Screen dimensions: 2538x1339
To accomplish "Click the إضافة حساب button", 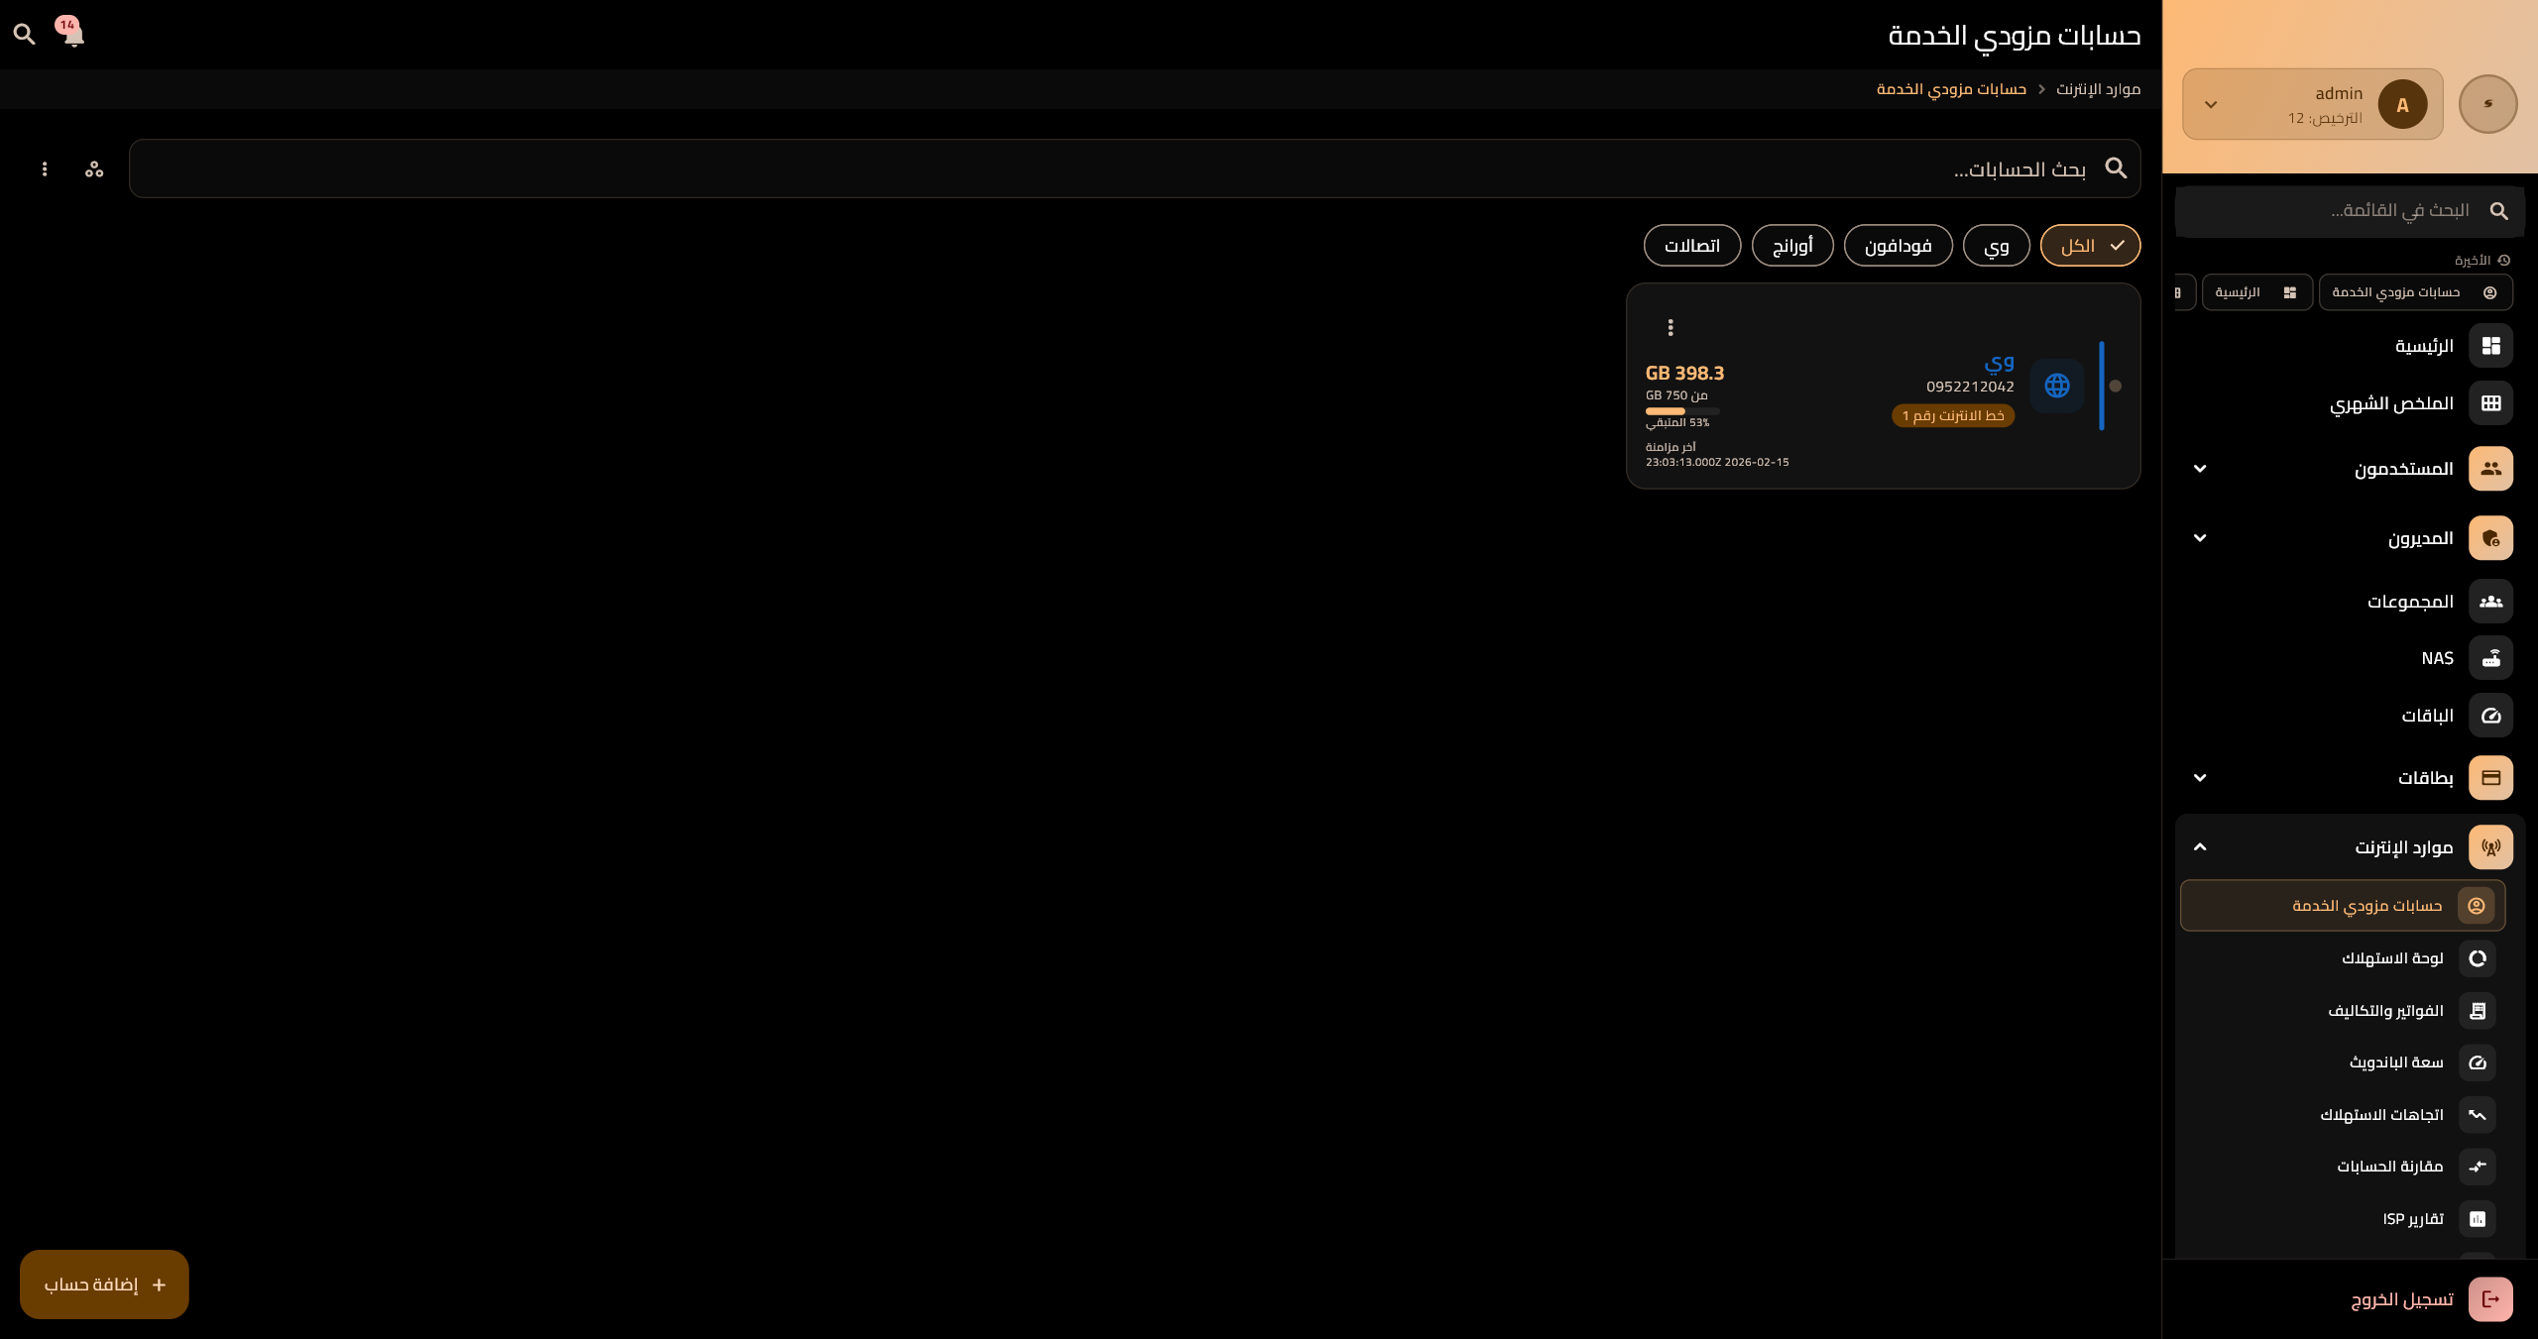I will 104,1284.
